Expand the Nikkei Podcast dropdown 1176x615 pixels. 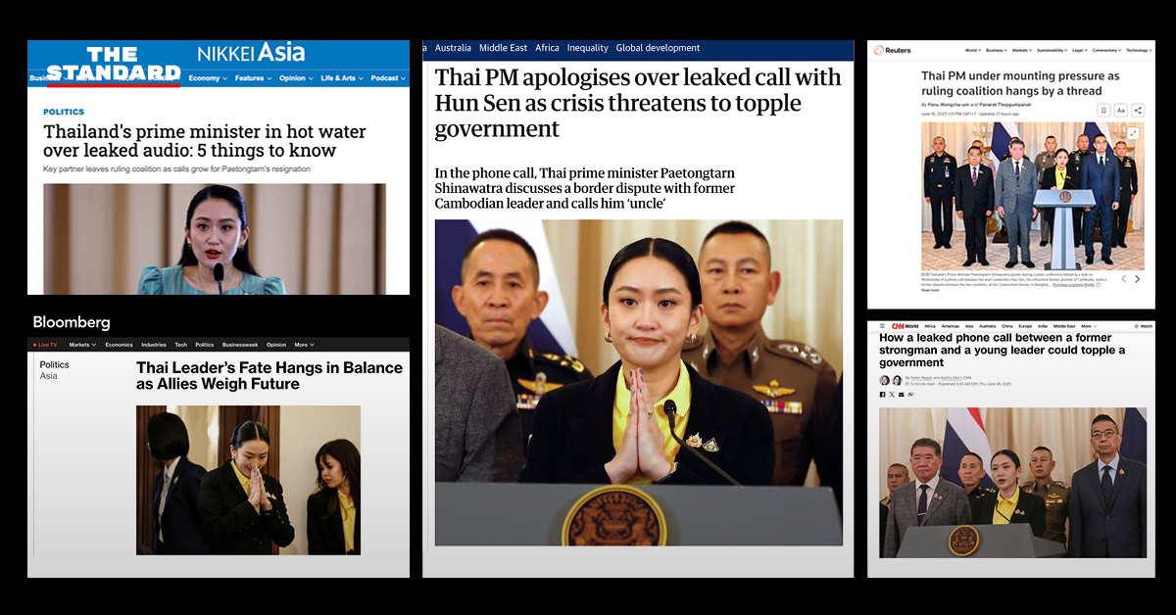pos(388,78)
